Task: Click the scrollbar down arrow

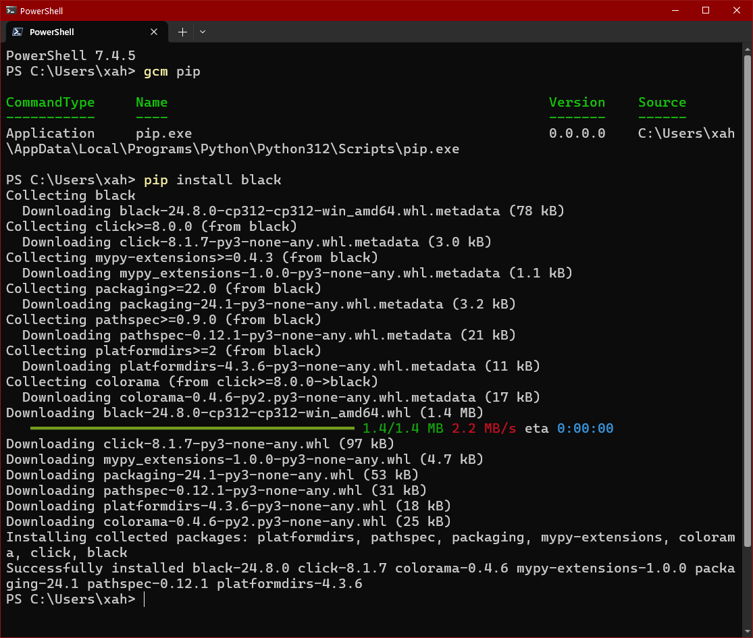Action: [747, 632]
